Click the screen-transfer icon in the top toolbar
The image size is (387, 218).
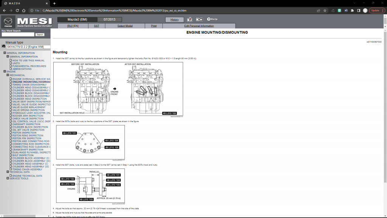click(199, 19)
